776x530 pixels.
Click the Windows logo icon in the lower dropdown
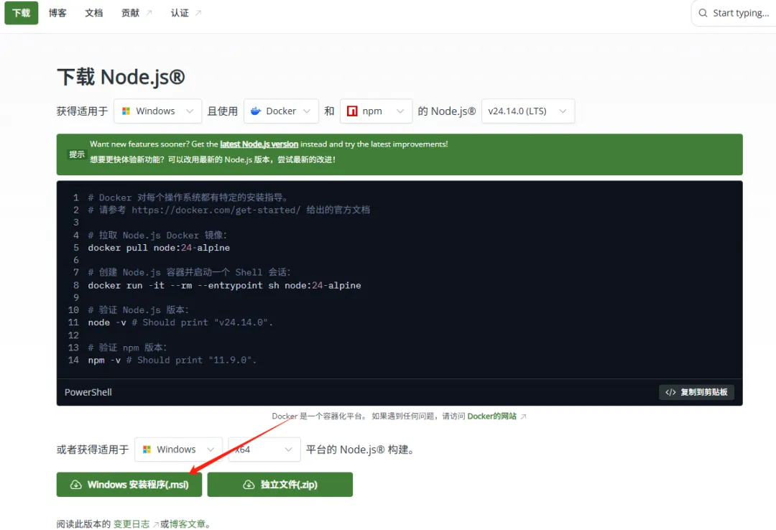pyautogui.click(x=147, y=450)
